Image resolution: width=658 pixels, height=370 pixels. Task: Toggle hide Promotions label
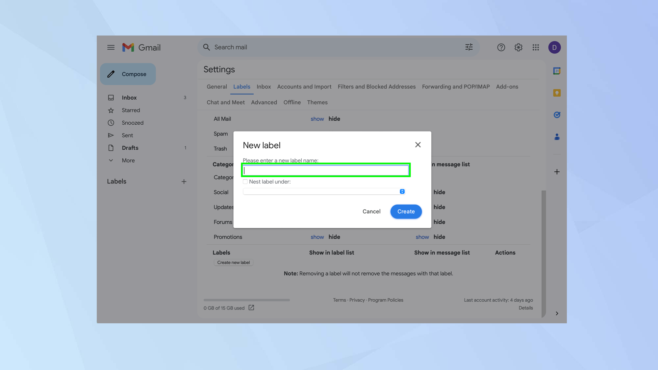334,237
